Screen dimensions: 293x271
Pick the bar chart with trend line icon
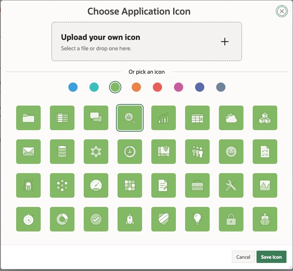pyautogui.click(x=164, y=118)
